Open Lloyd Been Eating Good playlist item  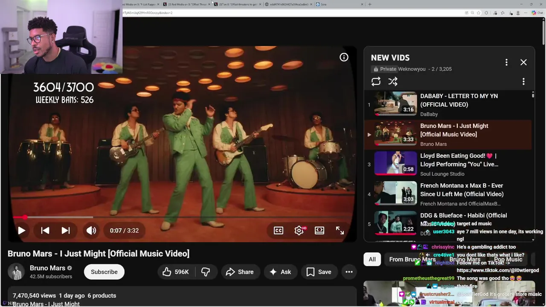[448, 164]
